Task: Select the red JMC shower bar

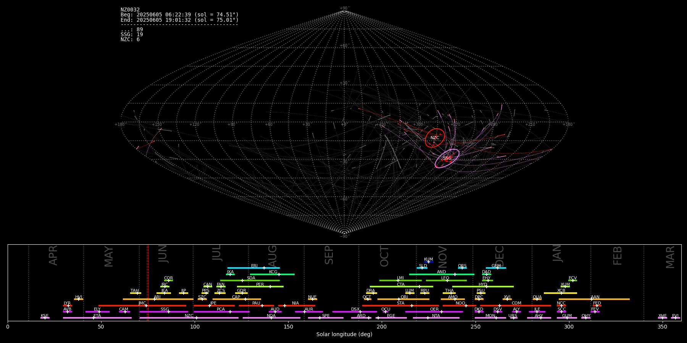Action: [x=142, y=306]
